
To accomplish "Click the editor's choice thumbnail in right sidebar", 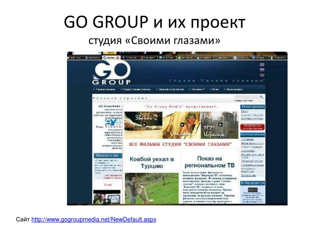I will (x=253, y=190).
